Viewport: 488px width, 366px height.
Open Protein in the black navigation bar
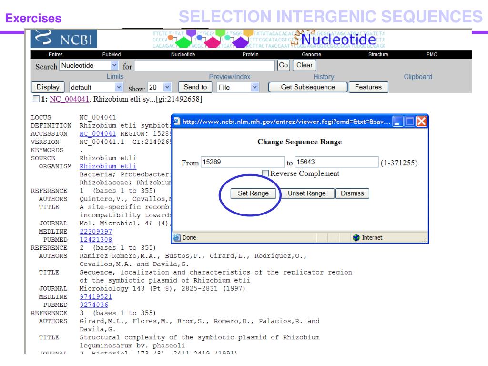251,54
